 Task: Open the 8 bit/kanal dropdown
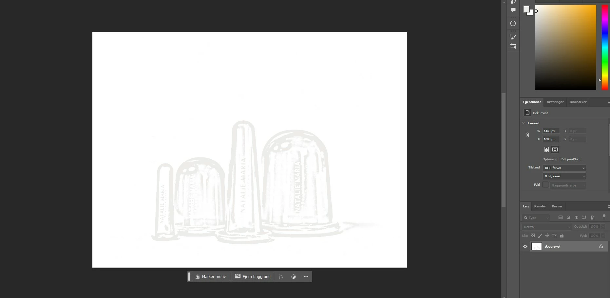coord(564,176)
